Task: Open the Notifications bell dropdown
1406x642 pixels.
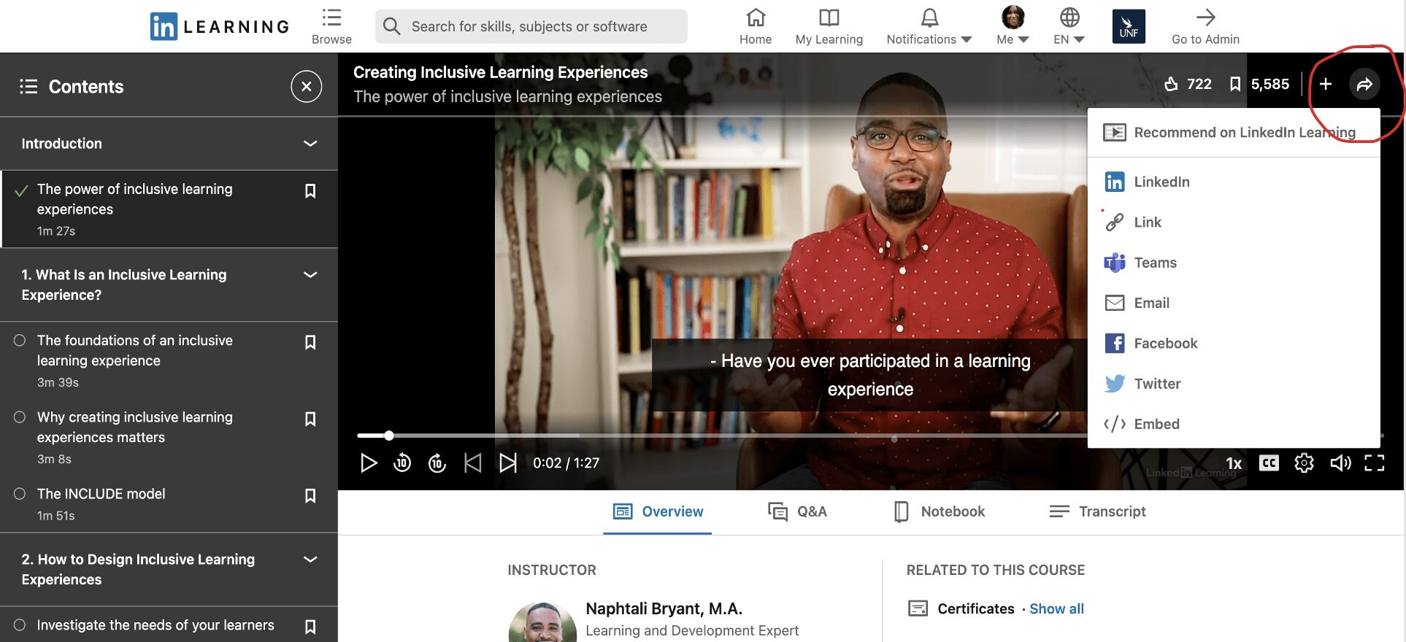Action: coord(929,26)
